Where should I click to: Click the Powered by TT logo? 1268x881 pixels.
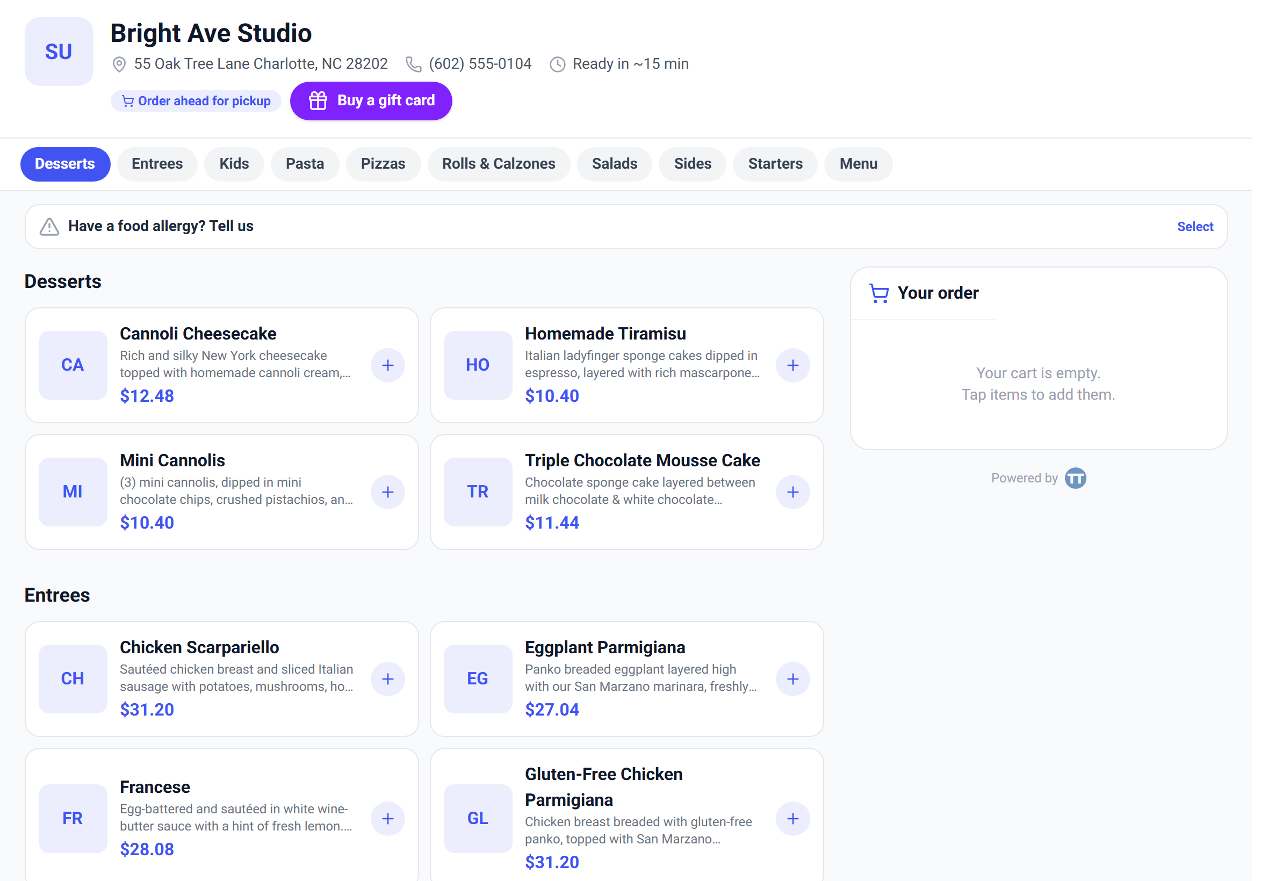point(1074,478)
